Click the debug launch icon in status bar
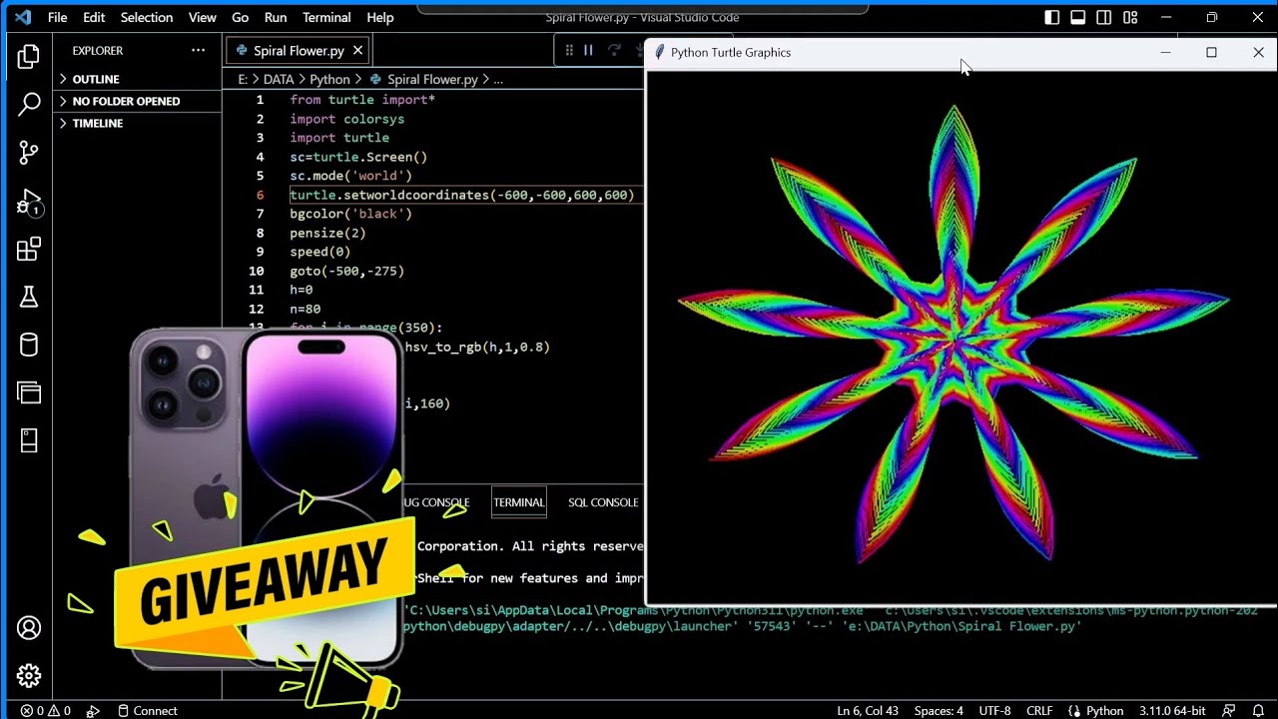The height and width of the screenshot is (719, 1278). point(93,711)
